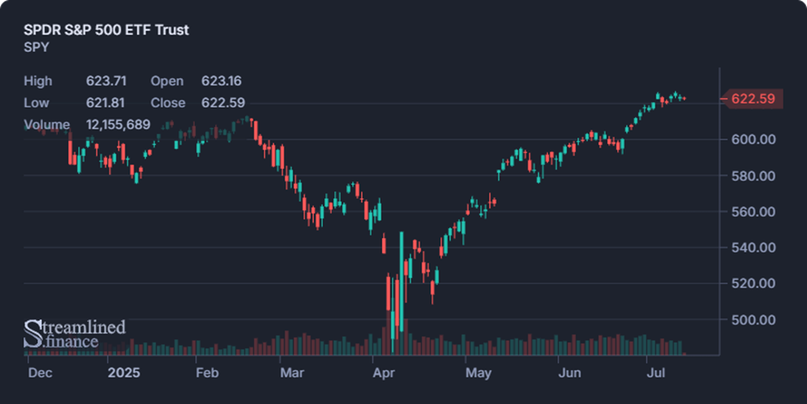Screen dimensions: 807x404
Task: Click the 500.00 price axis label
Action: 753,320
